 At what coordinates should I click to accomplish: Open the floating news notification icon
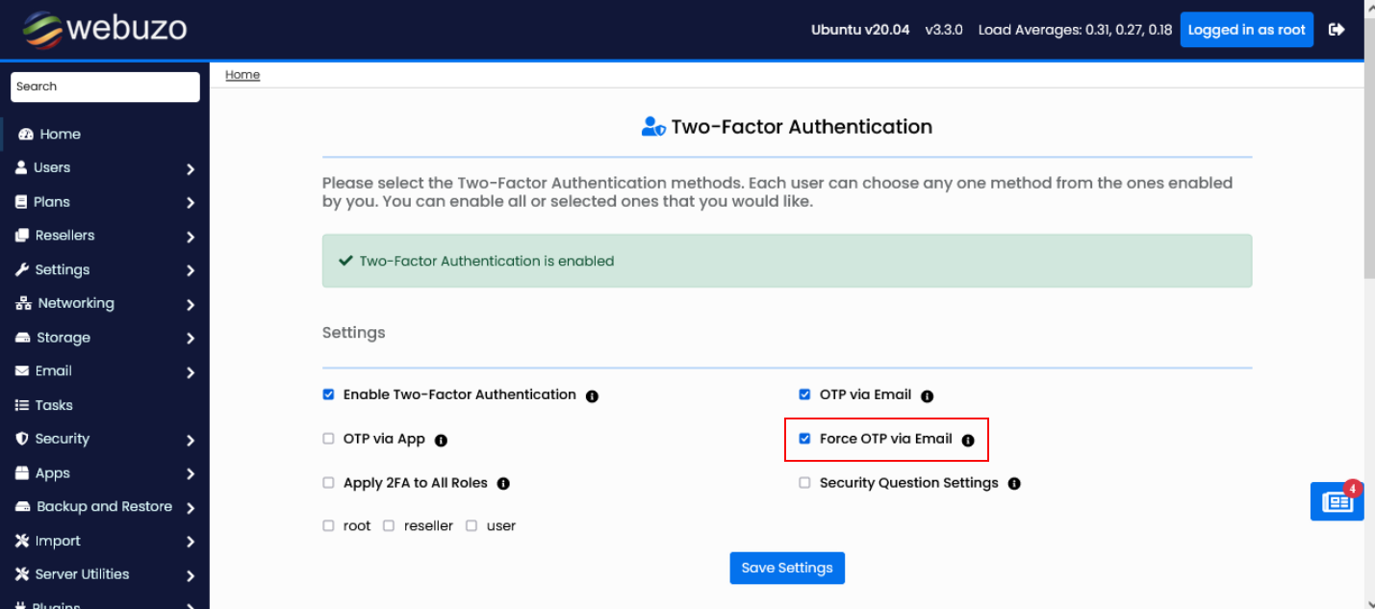tap(1337, 502)
